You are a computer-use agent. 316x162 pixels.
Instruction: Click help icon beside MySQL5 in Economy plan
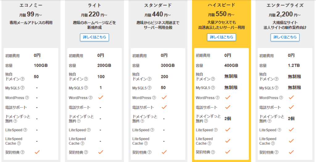tap(23, 88)
